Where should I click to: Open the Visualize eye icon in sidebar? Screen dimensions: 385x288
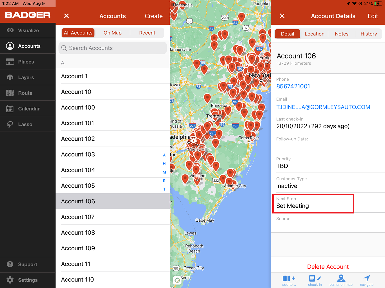[x=10, y=30]
